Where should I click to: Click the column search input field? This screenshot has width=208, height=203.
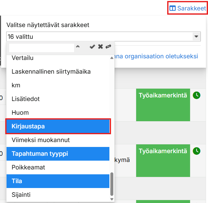41,48
